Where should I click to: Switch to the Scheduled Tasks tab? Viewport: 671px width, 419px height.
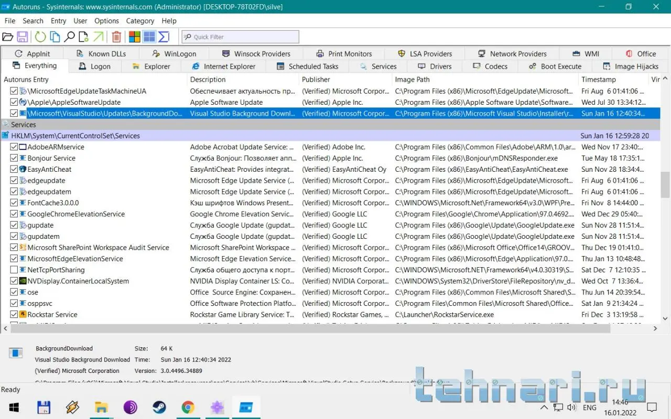(307, 67)
